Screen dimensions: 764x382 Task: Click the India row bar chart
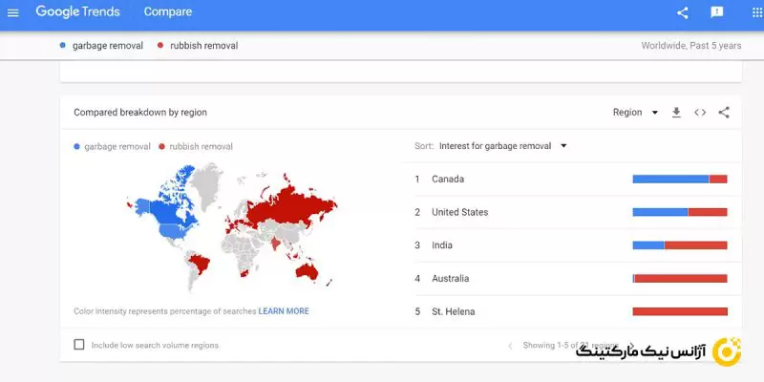click(680, 245)
